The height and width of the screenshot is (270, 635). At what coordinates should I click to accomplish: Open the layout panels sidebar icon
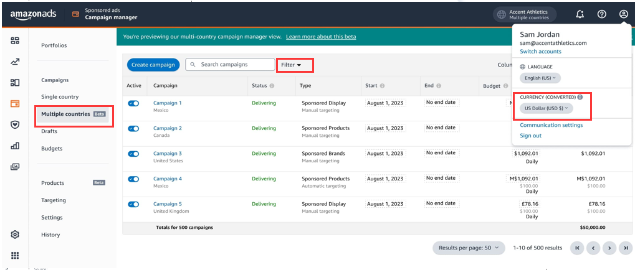pos(15,83)
